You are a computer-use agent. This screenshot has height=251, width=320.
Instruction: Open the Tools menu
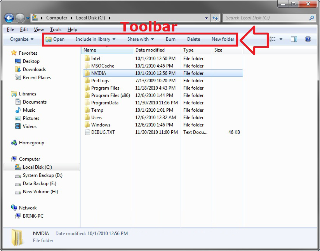pos(56,29)
